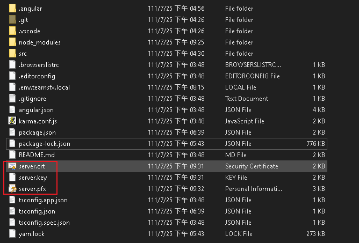Click the node_modules folder icon
359x243 pixels.
(x=12, y=42)
